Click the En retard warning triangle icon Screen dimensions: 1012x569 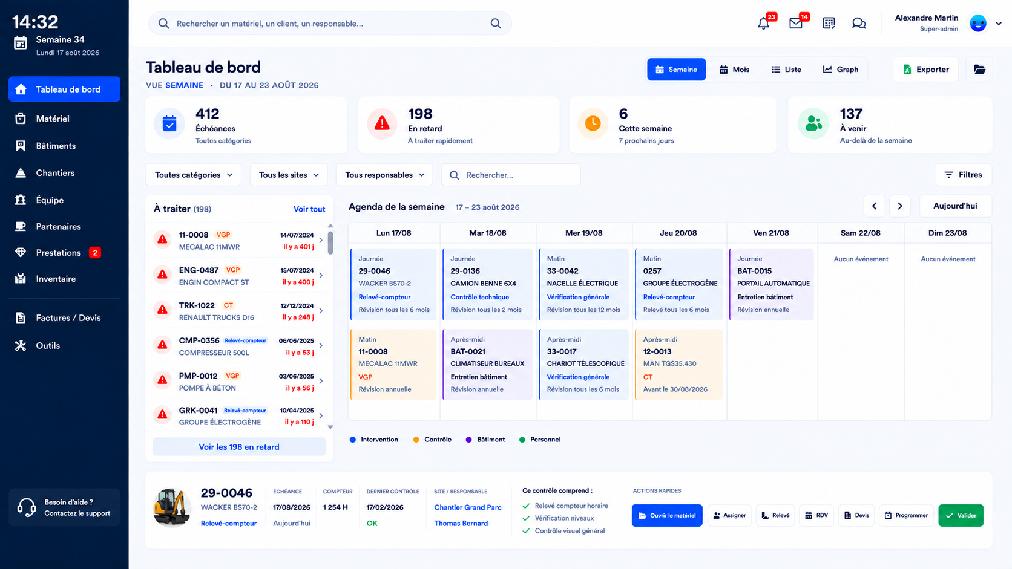(382, 124)
